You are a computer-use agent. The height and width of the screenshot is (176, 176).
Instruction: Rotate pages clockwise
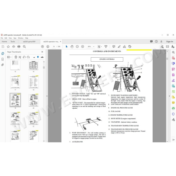point(28,57)
